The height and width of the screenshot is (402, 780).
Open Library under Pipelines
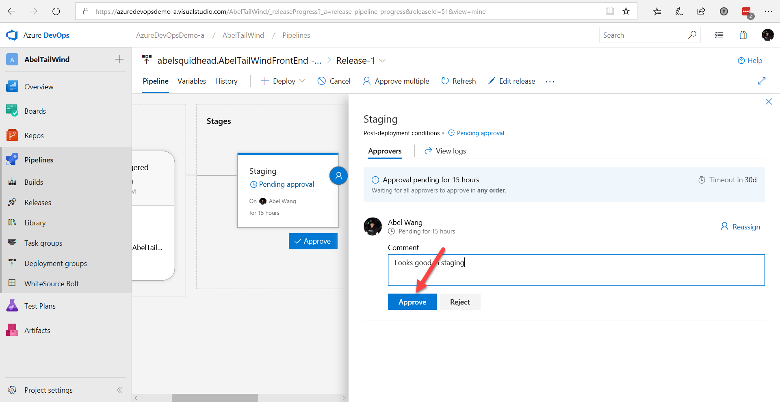pos(65,223)
